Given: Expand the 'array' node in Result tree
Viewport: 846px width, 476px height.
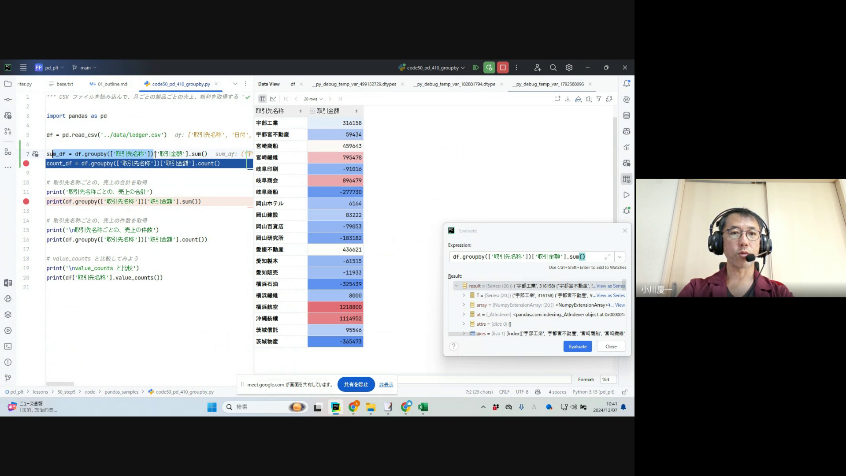Looking at the screenshot, I should click(464, 305).
